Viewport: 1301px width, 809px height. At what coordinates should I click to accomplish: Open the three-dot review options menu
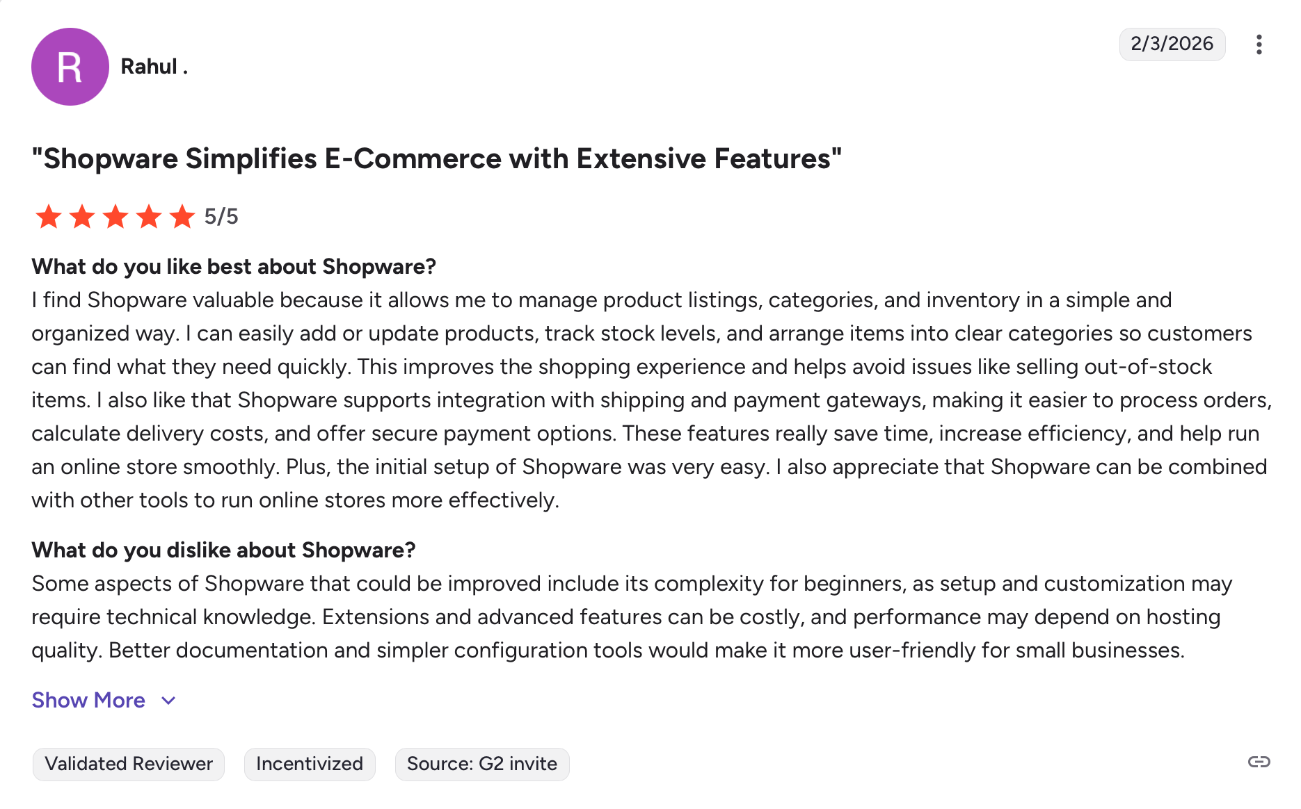(x=1259, y=44)
